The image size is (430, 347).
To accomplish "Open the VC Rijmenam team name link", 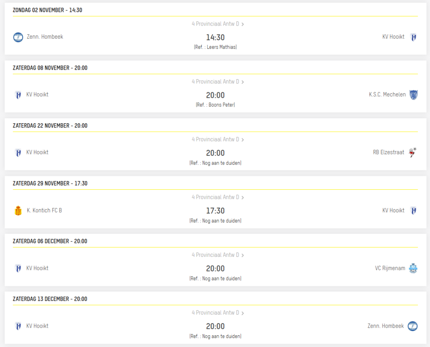I will (390, 269).
